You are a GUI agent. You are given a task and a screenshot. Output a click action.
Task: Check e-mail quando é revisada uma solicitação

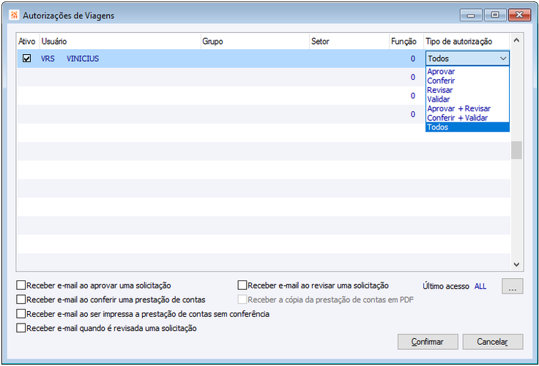21,328
